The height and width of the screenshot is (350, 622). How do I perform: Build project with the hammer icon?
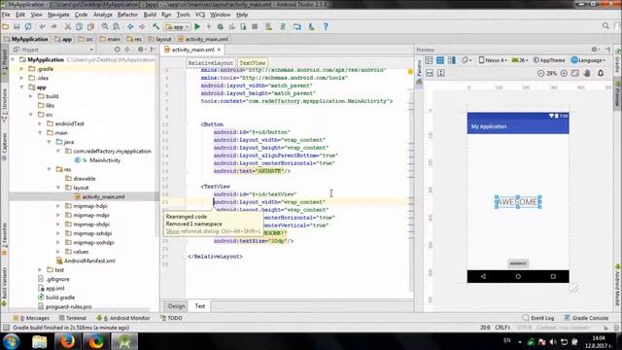tap(155, 26)
